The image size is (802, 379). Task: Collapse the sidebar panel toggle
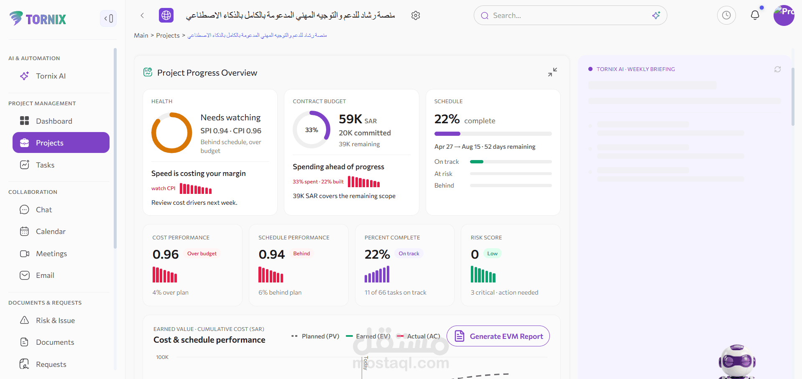point(108,18)
